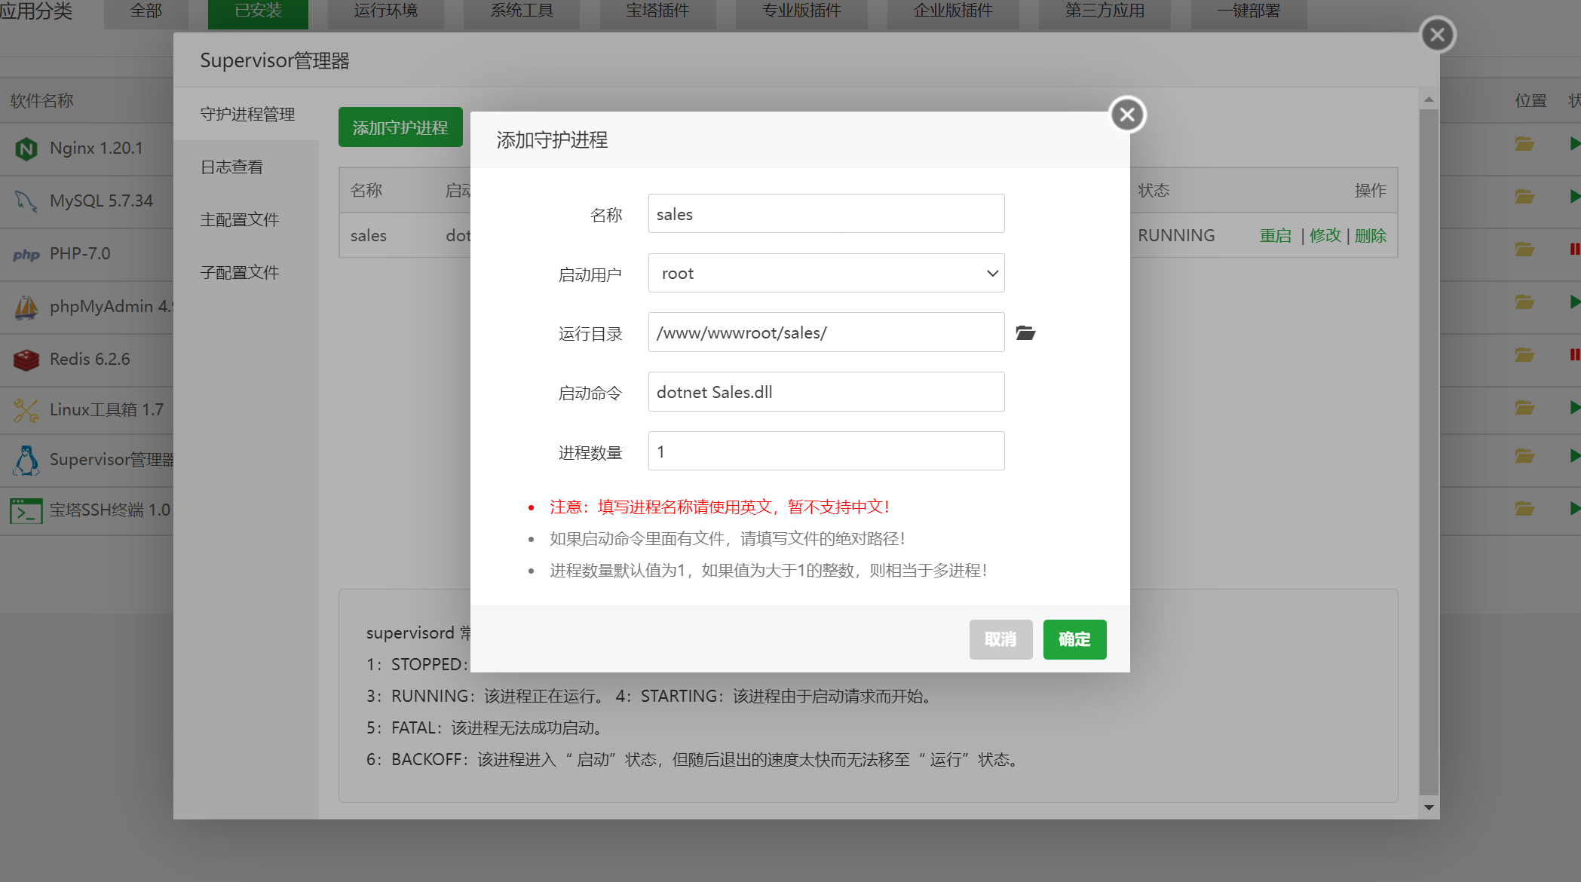Click the Nginx logo icon
This screenshot has width=1581, height=882.
[x=26, y=149]
